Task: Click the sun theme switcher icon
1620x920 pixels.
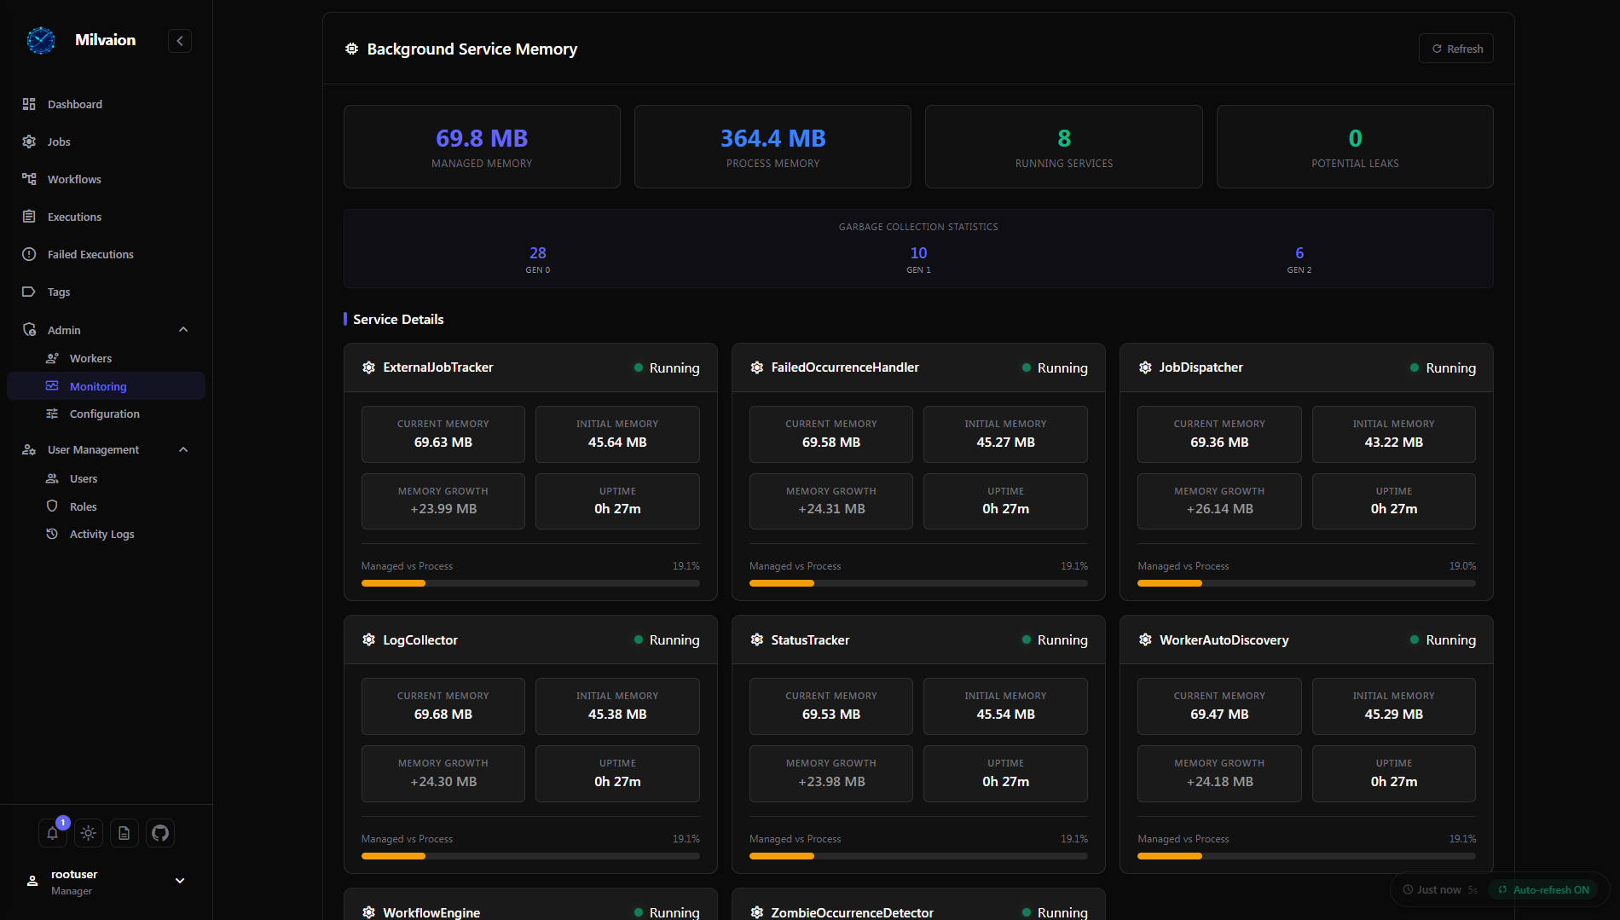Action: (x=89, y=833)
